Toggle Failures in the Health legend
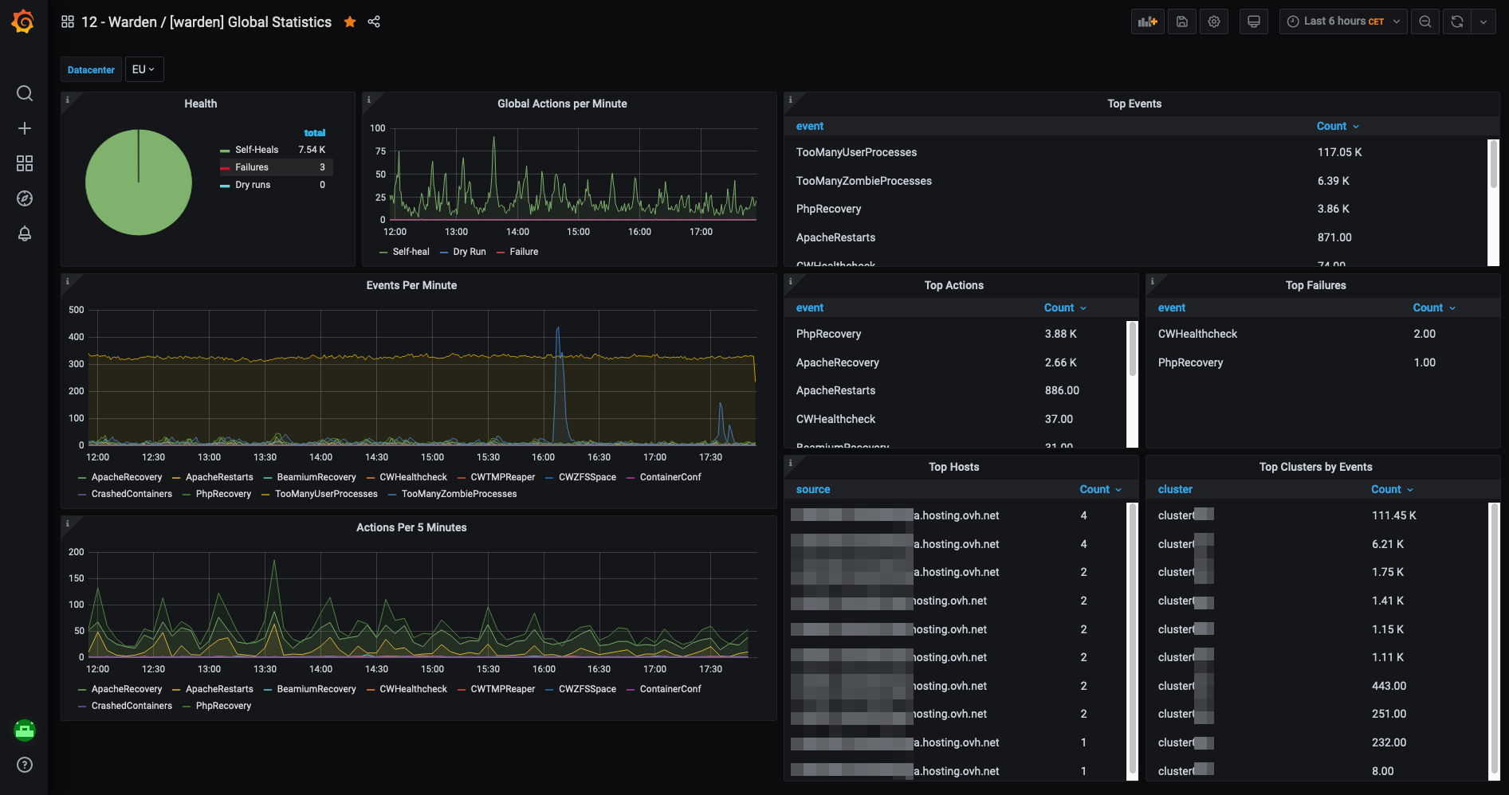This screenshot has width=1509, height=795. pyautogui.click(x=251, y=166)
